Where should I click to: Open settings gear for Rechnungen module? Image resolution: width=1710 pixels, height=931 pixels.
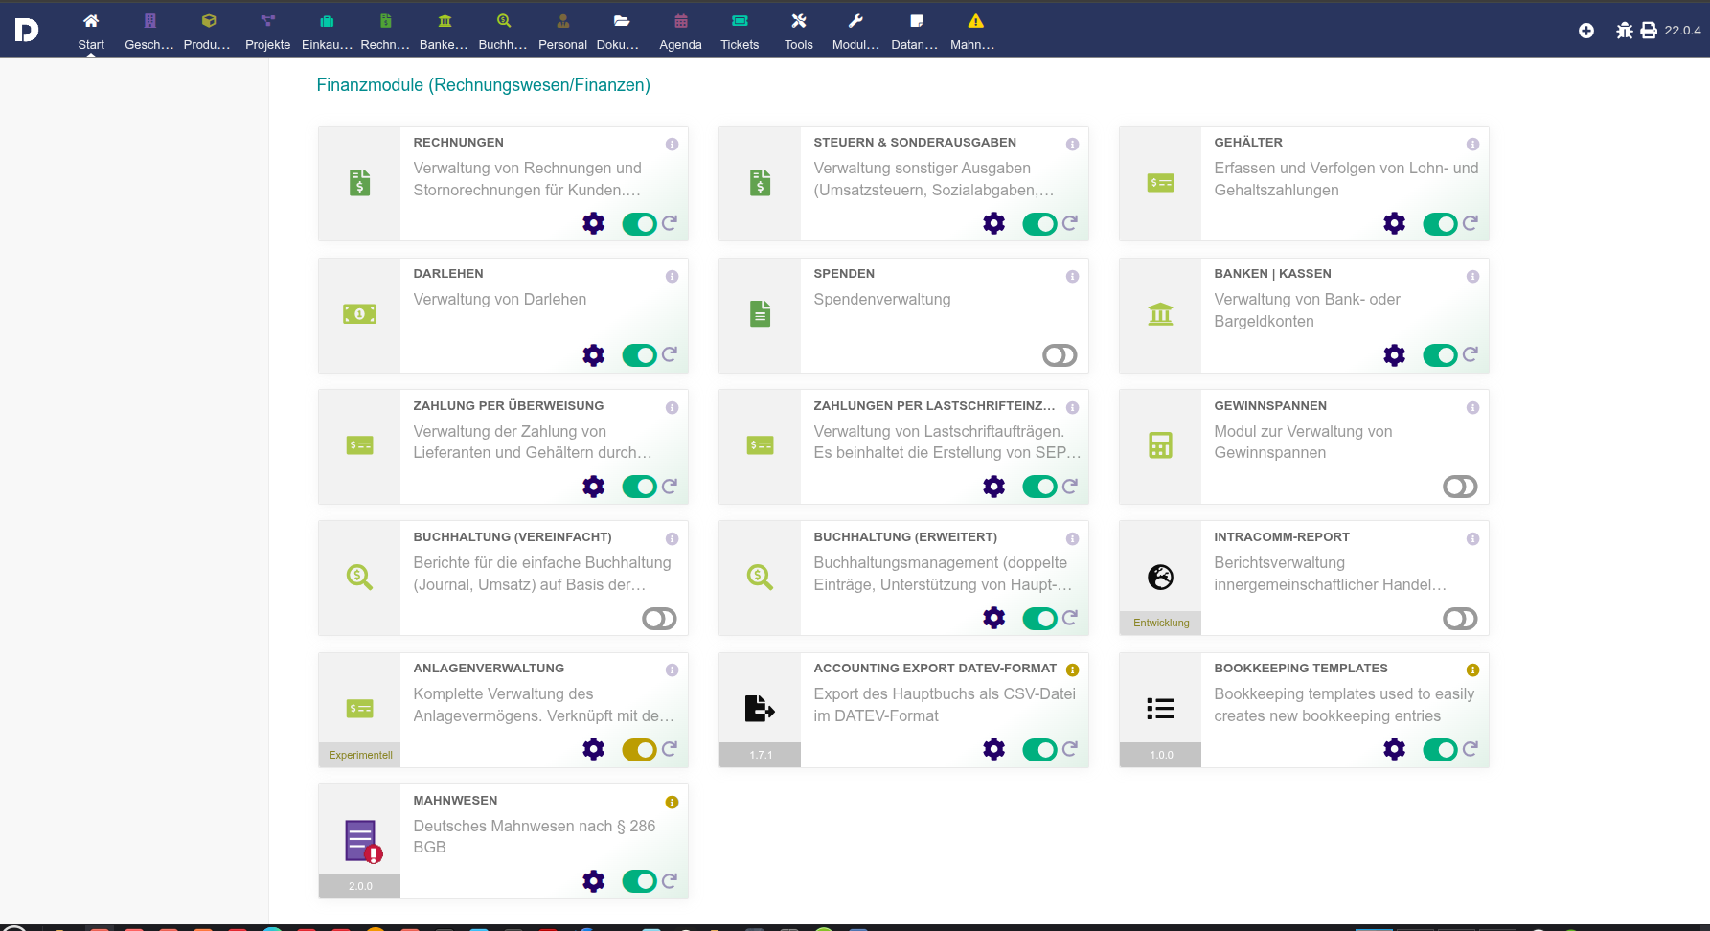coord(594,224)
